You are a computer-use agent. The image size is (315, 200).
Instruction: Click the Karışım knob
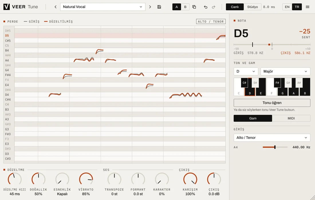pos(190,179)
